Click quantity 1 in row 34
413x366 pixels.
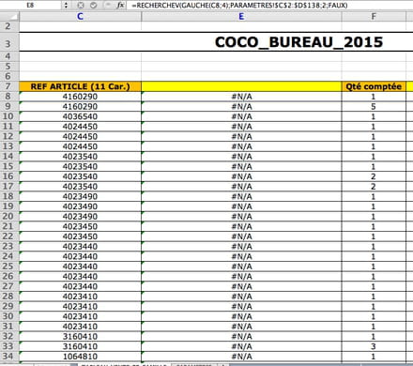pyautogui.click(x=374, y=357)
